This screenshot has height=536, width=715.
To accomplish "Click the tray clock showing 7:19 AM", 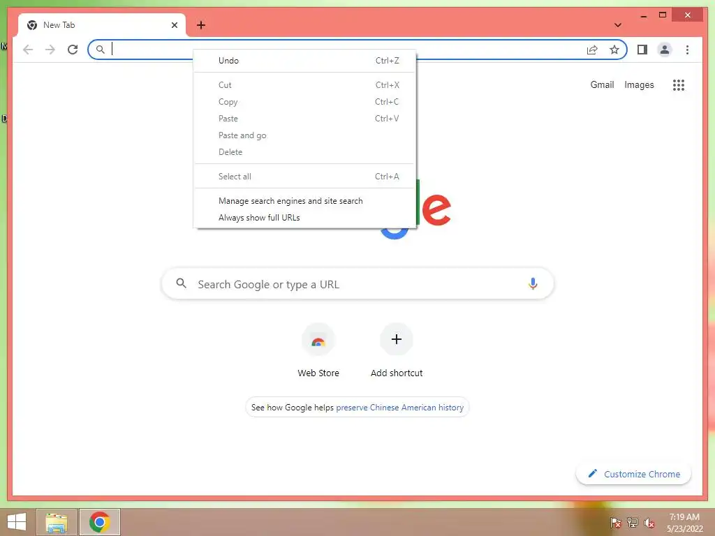I will pos(684,517).
